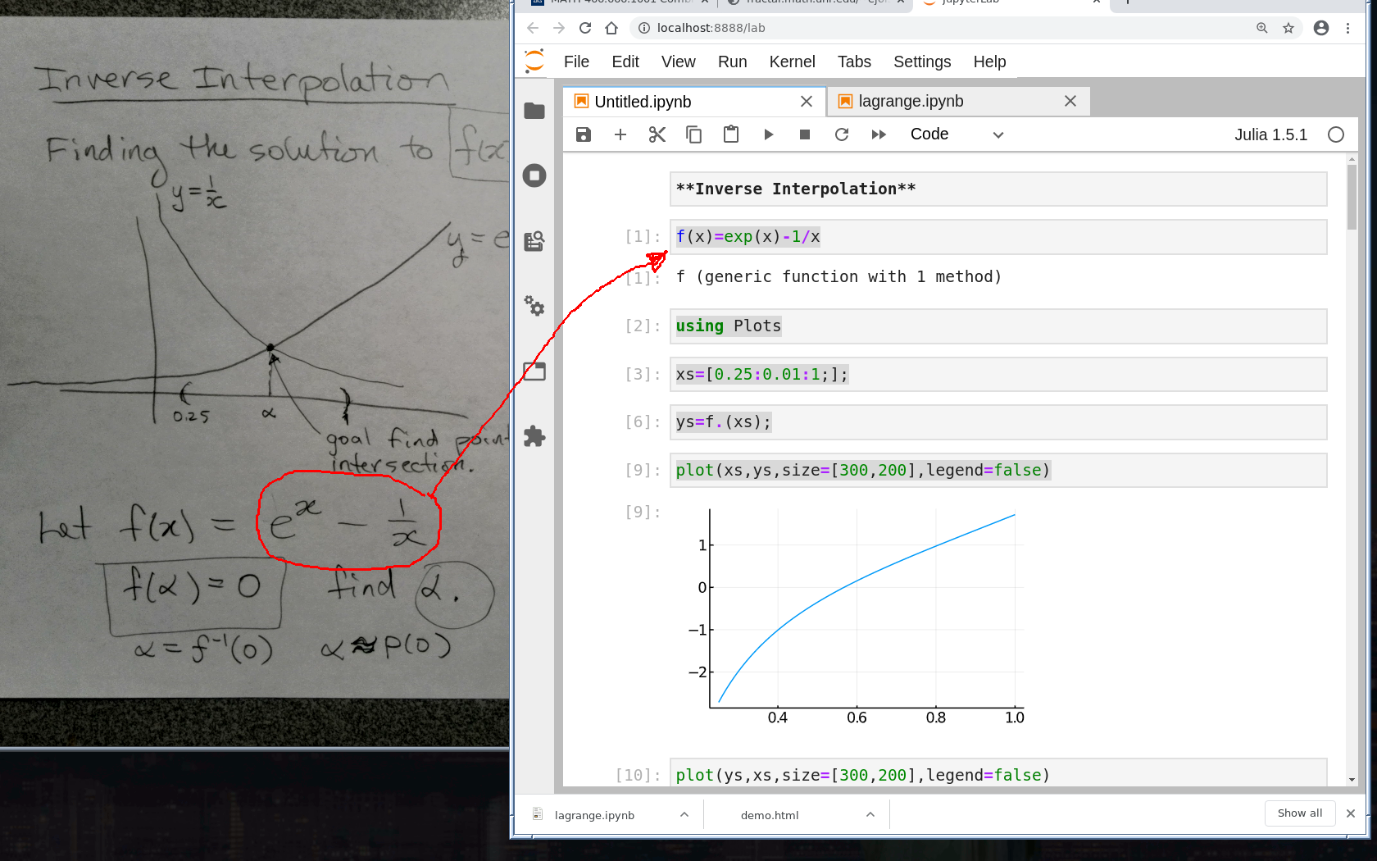
Task: Open the extension manager puzzle icon
Action: [534, 436]
